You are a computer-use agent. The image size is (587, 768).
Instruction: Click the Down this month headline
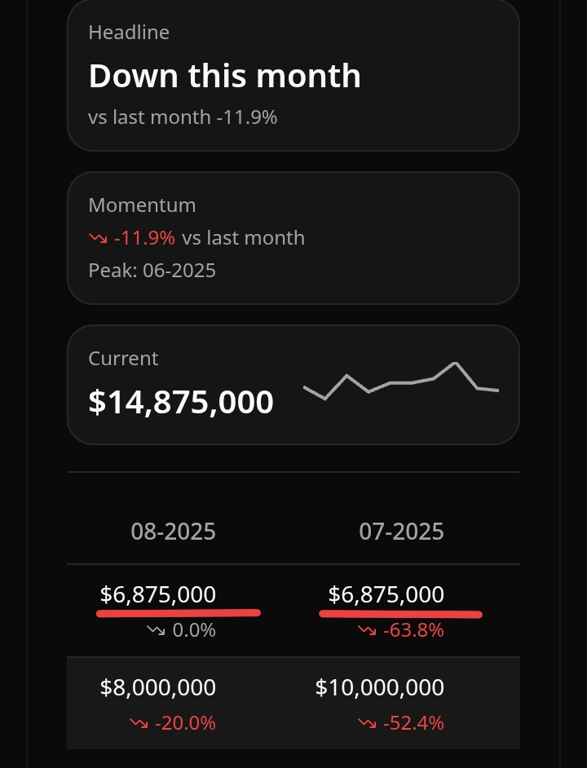[x=224, y=76]
